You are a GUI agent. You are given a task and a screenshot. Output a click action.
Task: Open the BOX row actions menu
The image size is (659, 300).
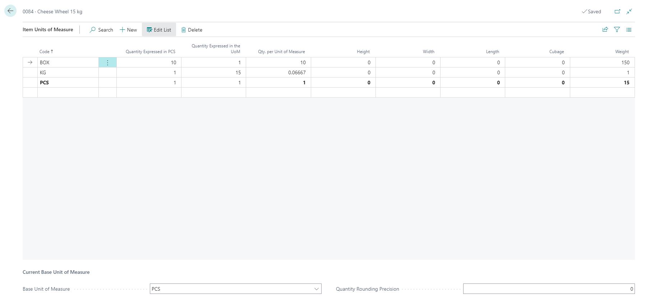click(x=107, y=62)
